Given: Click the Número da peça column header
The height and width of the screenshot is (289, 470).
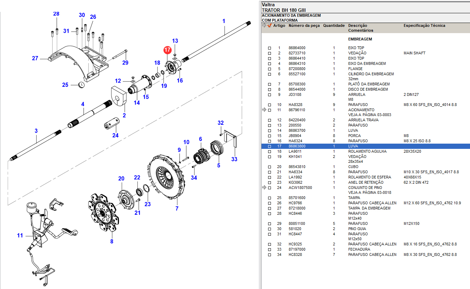Looking at the screenshot, I should pyautogui.click(x=304, y=25).
